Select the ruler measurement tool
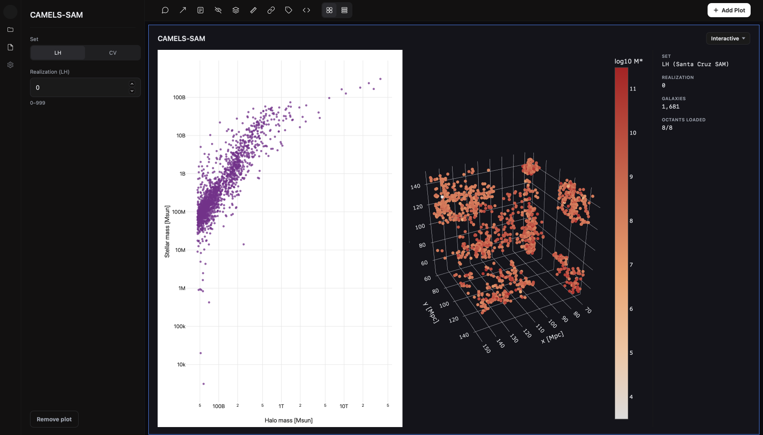The height and width of the screenshot is (435, 763). (x=253, y=10)
